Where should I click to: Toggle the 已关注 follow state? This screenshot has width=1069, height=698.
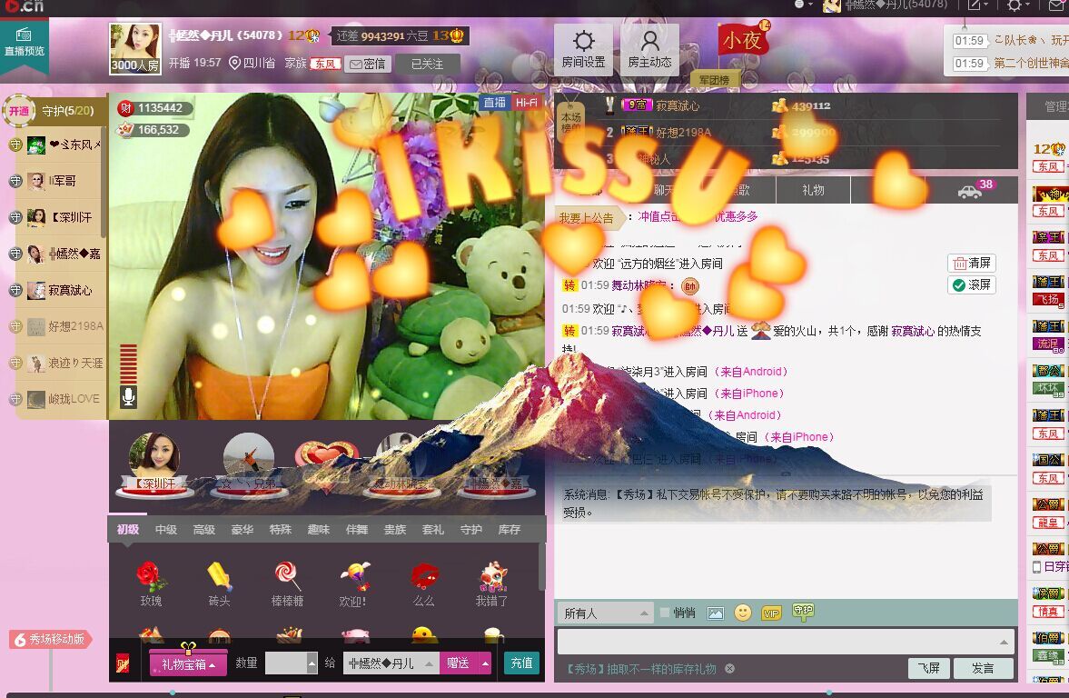(x=428, y=64)
